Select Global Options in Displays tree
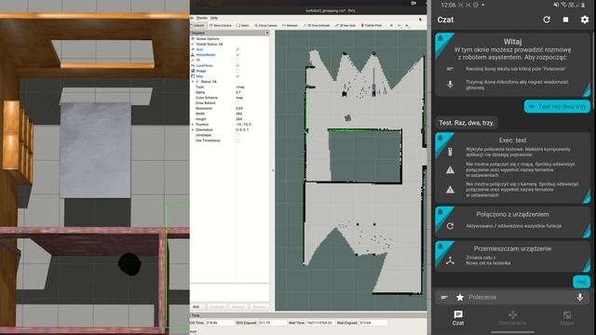Image resolution: width=596 pixels, height=335 pixels. 208,39
